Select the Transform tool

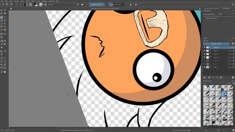click(x=1, y=34)
